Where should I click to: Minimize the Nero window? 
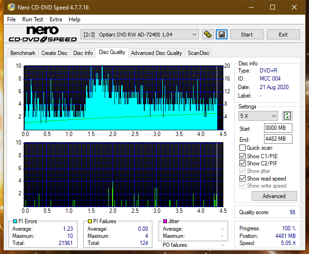[x=251, y=7]
